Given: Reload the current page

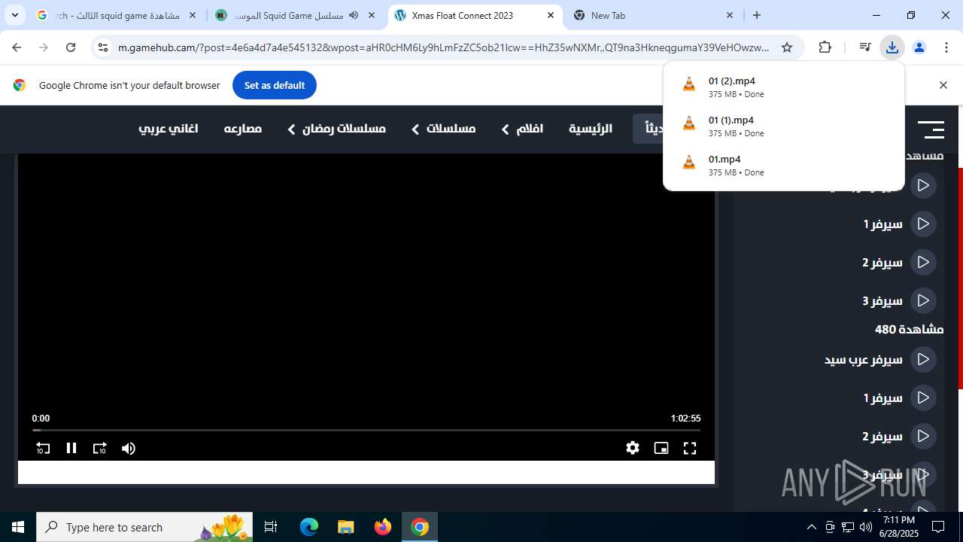Looking at the screenshot, I should (71, 47).
